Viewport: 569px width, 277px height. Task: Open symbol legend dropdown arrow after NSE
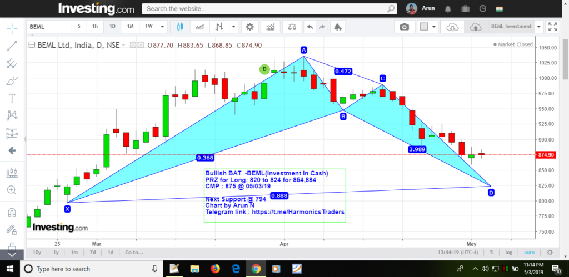click(x=123, y=46)
